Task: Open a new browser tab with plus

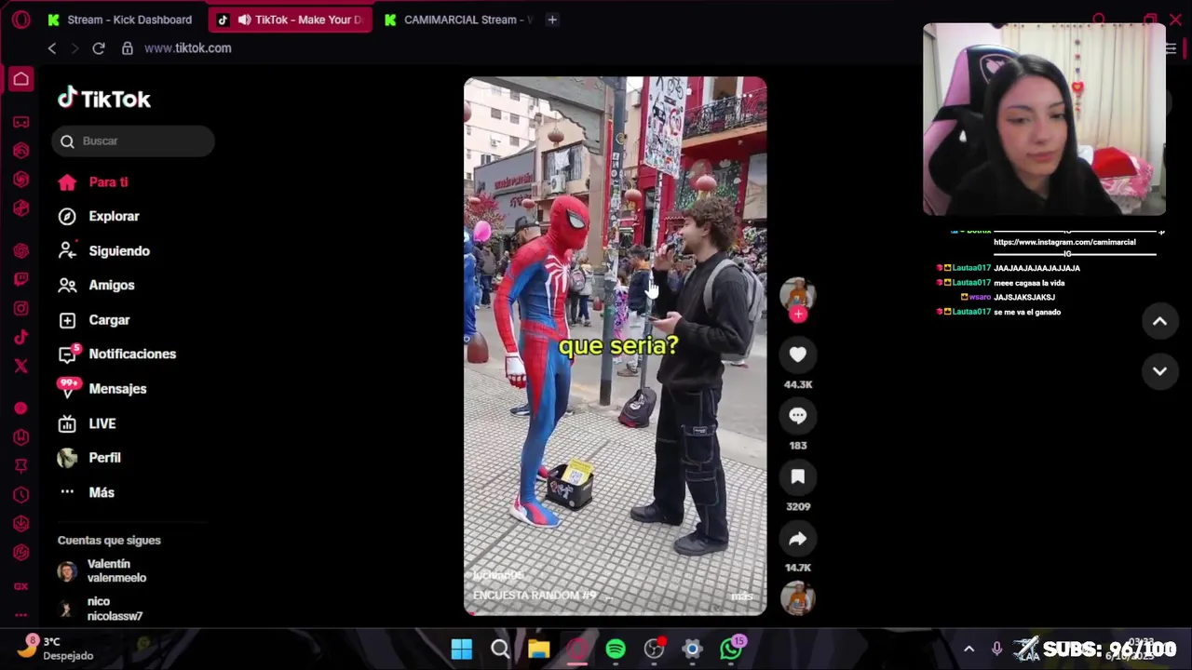Action: pyautogui.click(x=552, y=20)
